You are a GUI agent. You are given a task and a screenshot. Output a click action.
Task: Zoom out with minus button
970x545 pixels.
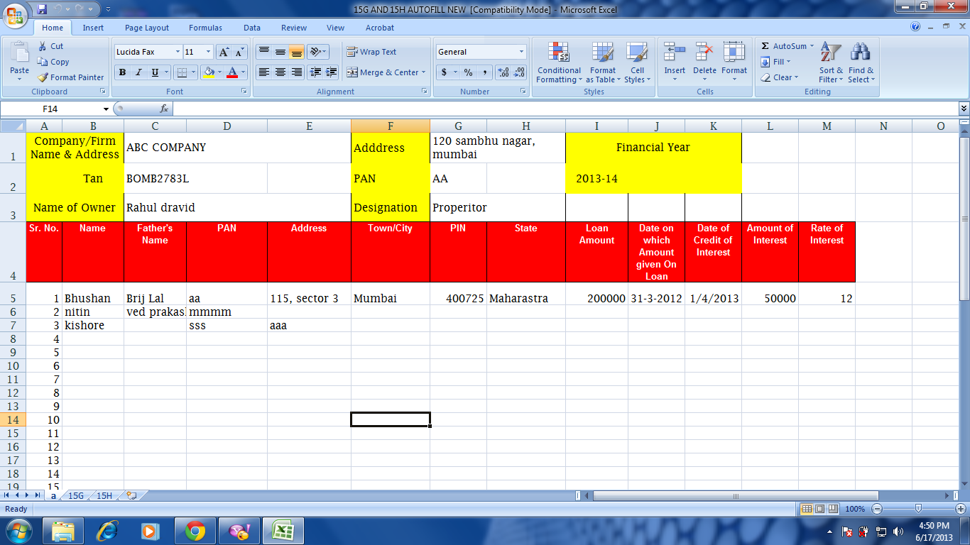click(877, 509)
